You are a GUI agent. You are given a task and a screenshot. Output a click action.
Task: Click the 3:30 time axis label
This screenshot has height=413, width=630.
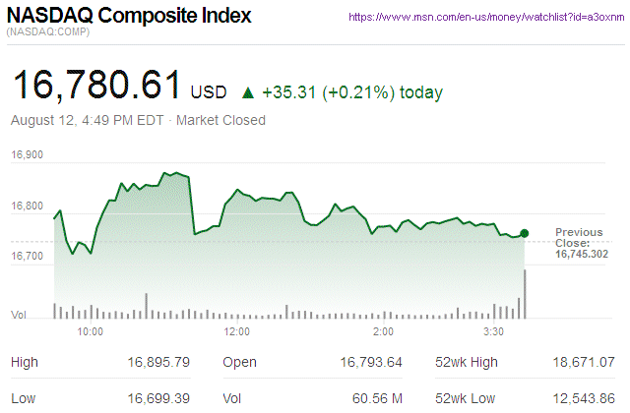point(493,331)
